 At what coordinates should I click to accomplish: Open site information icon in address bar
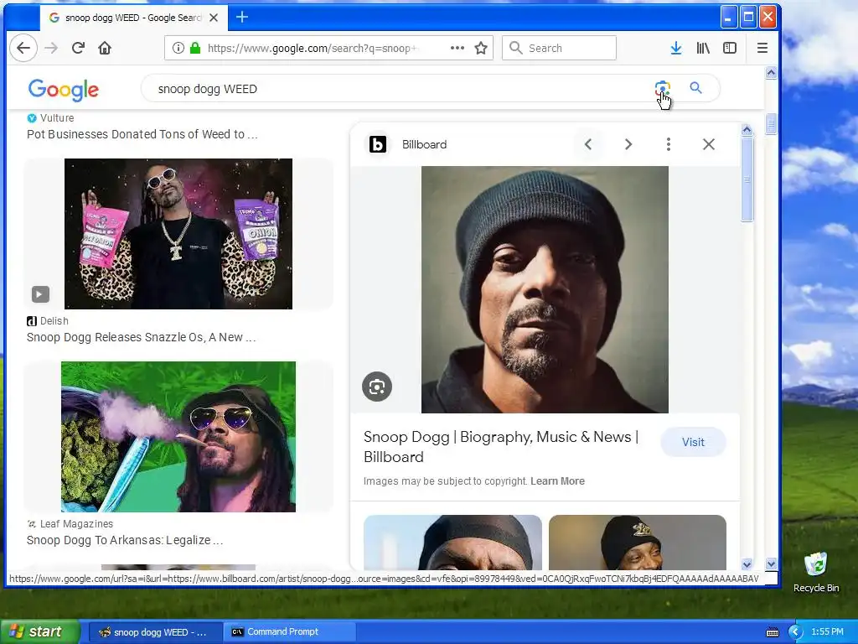click(x=178, y=48)
